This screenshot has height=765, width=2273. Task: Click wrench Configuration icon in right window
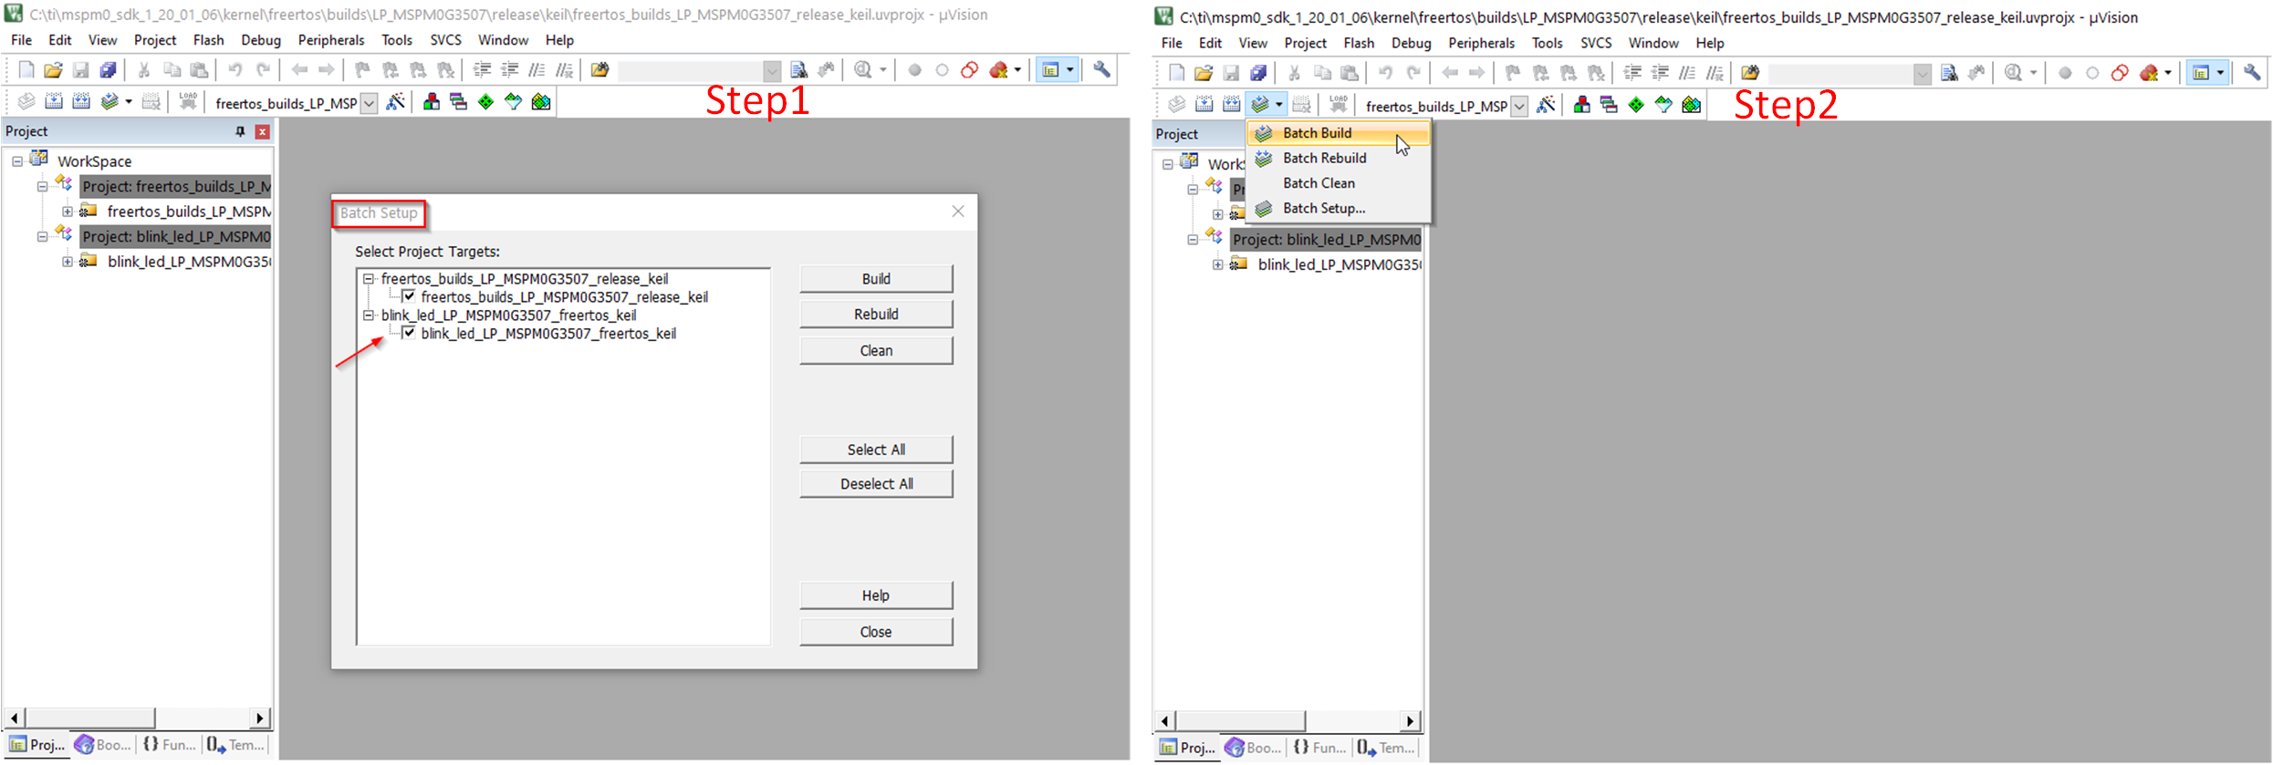point(2252,73)
